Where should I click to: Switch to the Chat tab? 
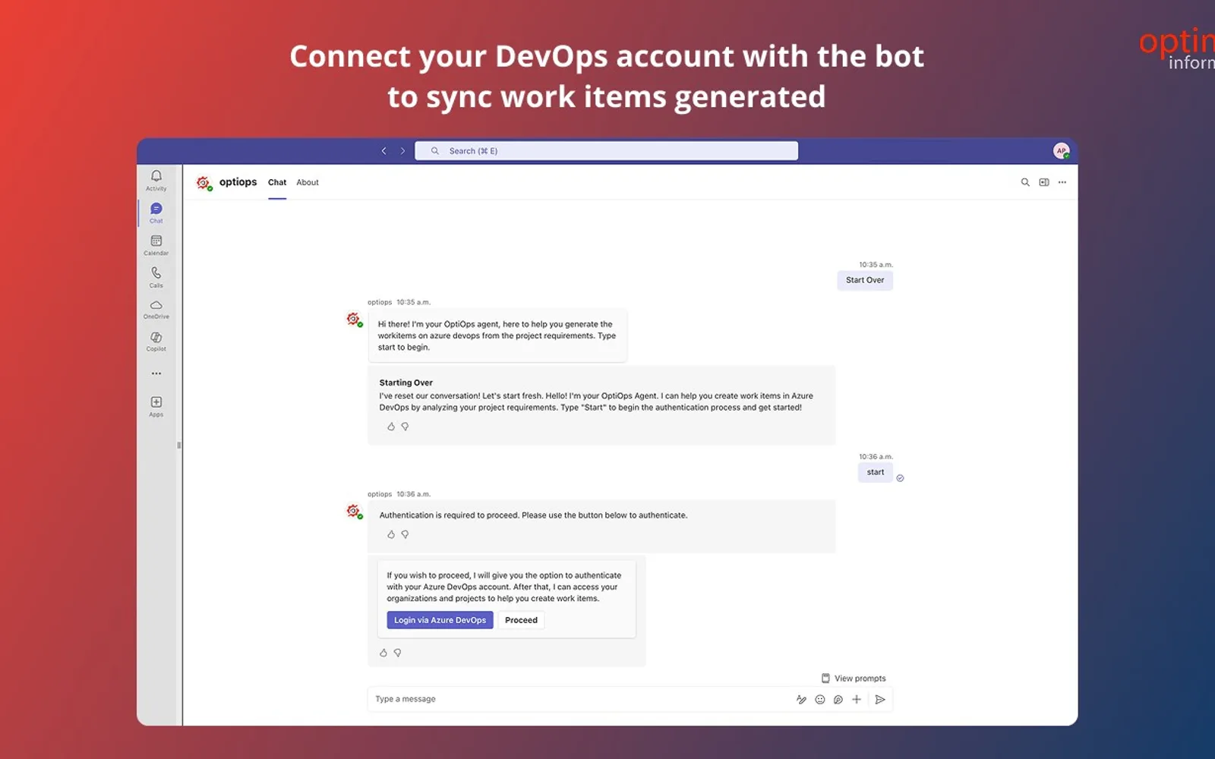(x=277, y=183)
